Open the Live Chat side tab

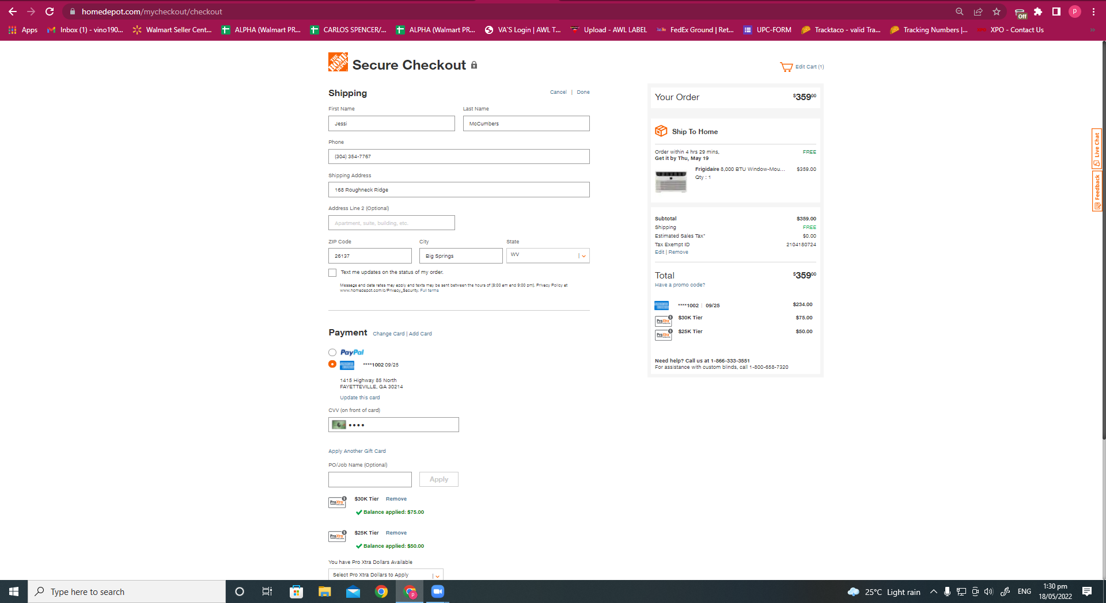[1097, 149]
